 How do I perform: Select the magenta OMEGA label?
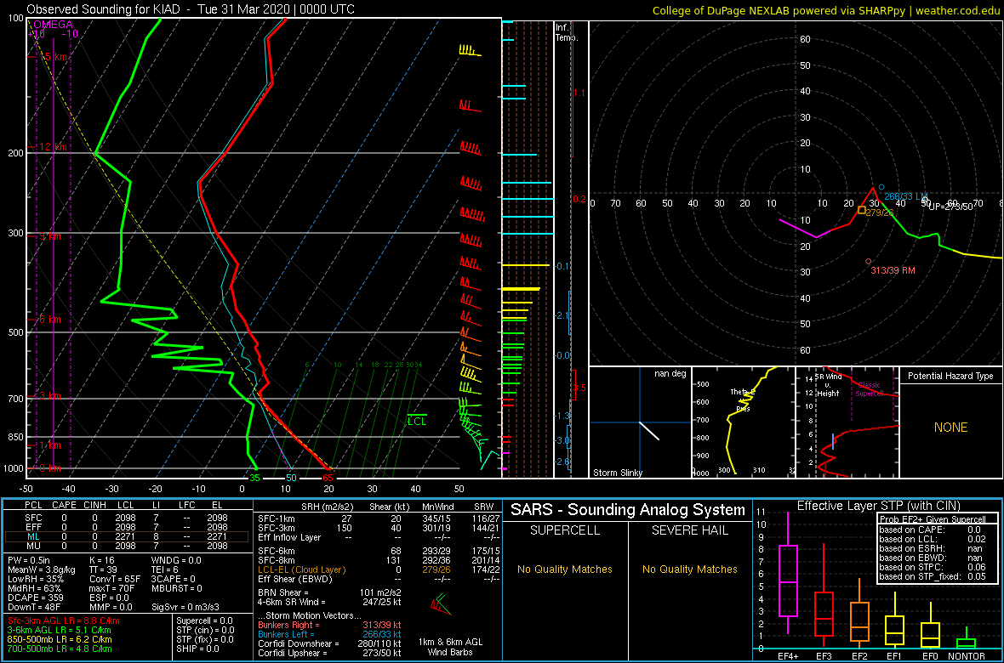pyautogui.click(x=53, y=25)
